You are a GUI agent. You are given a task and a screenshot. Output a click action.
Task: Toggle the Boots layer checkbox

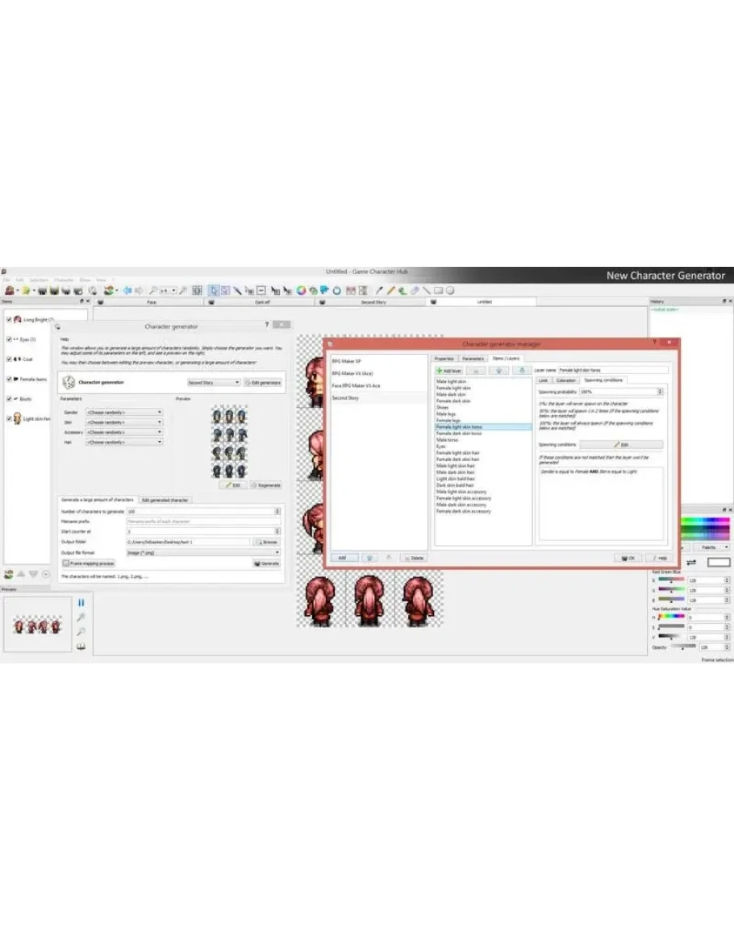pos(9,399)
